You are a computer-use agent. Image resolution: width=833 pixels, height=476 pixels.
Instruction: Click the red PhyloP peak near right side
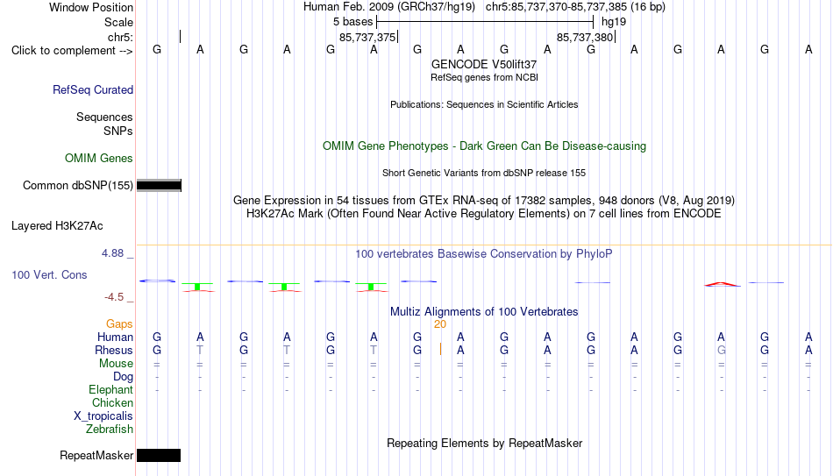(722, 284)
